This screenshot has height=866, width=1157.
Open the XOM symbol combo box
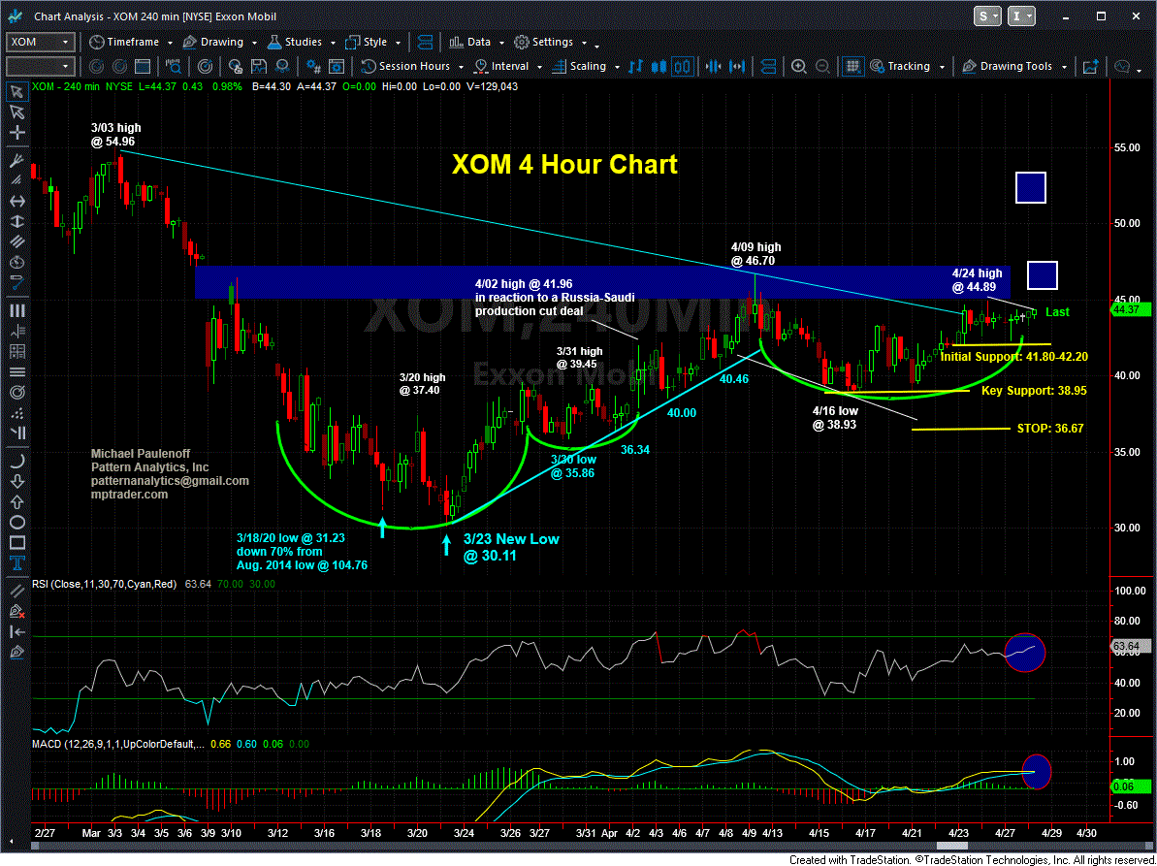pyautogui.click(x=41, y=42)
